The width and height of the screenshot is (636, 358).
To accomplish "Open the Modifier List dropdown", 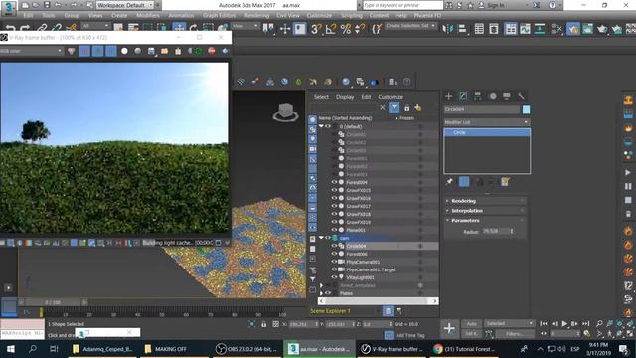I will pos(487,122).
